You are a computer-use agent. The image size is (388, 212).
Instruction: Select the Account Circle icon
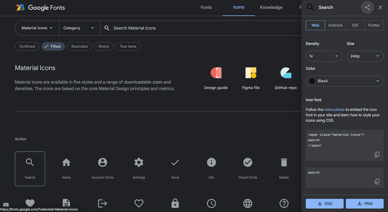(x=102, y=168)
